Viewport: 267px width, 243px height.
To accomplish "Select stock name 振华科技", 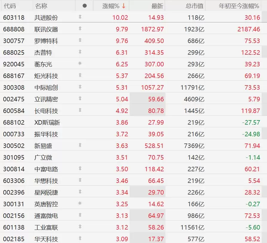I will [46, 134].
